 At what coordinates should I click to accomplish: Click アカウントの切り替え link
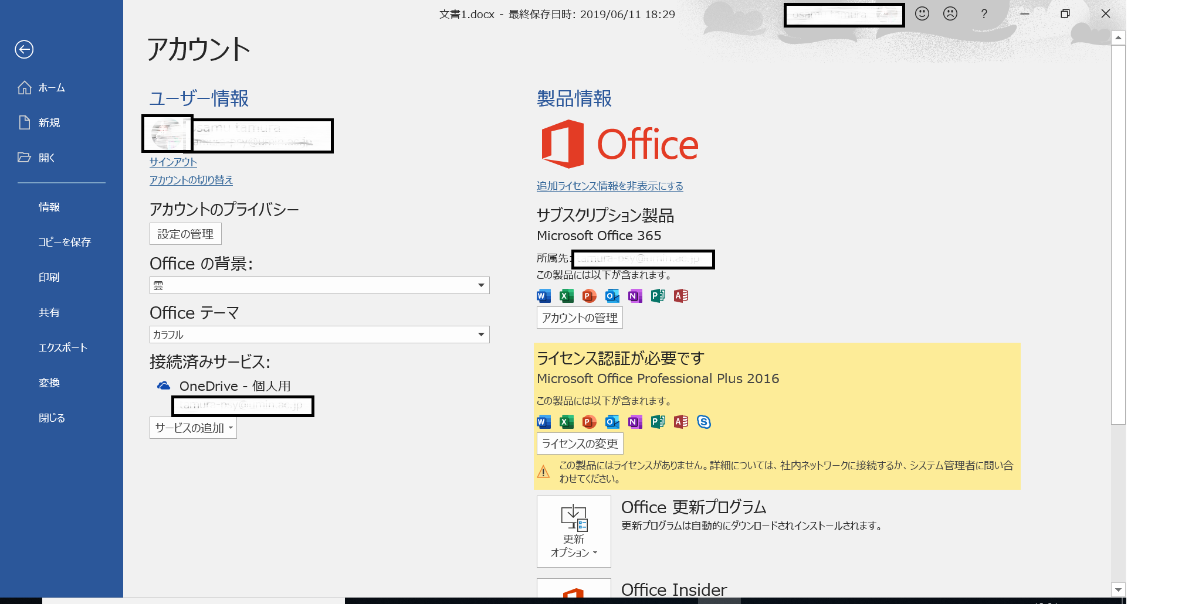pyautogui.click(x=191, y=180)
